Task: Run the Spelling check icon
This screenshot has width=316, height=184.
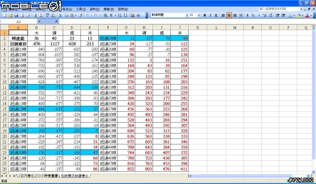Action: 47,15
